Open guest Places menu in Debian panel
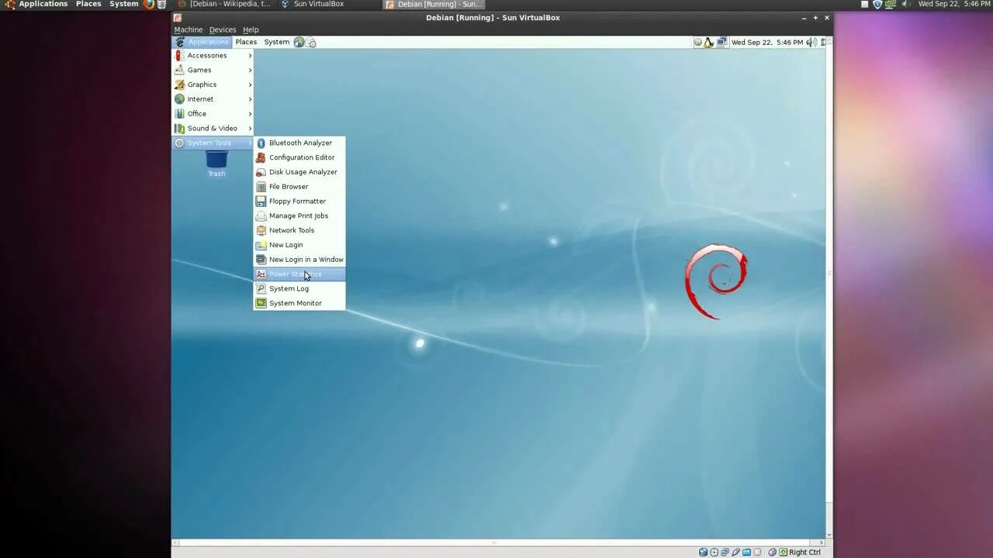 246,42
